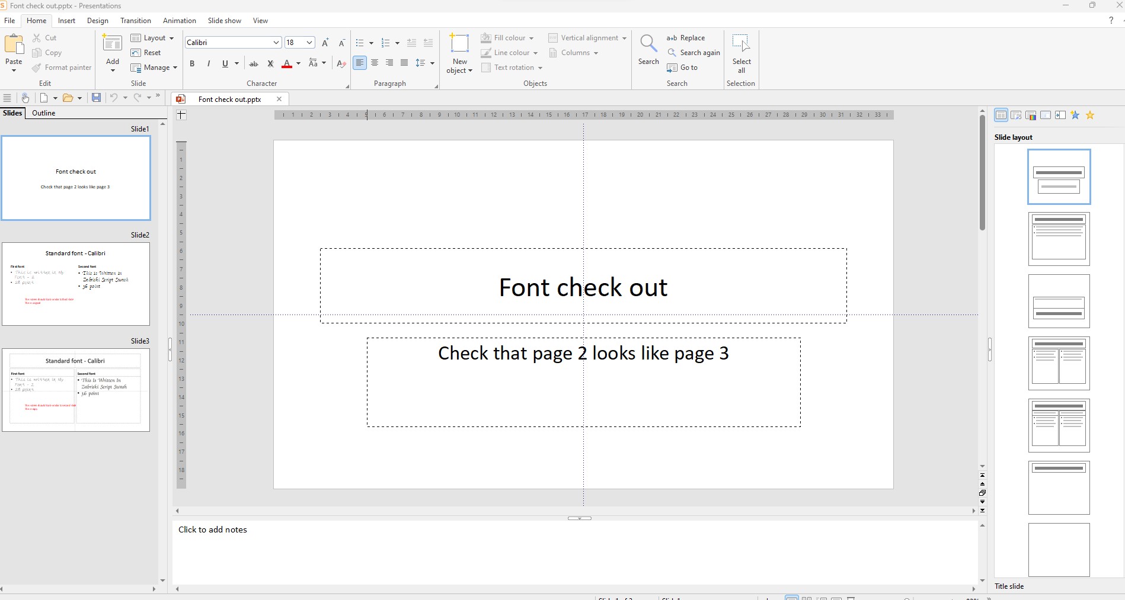The image size is (1125, 600).
Task: Expand the Layout dropdown
Action: (x=171, y=38)
